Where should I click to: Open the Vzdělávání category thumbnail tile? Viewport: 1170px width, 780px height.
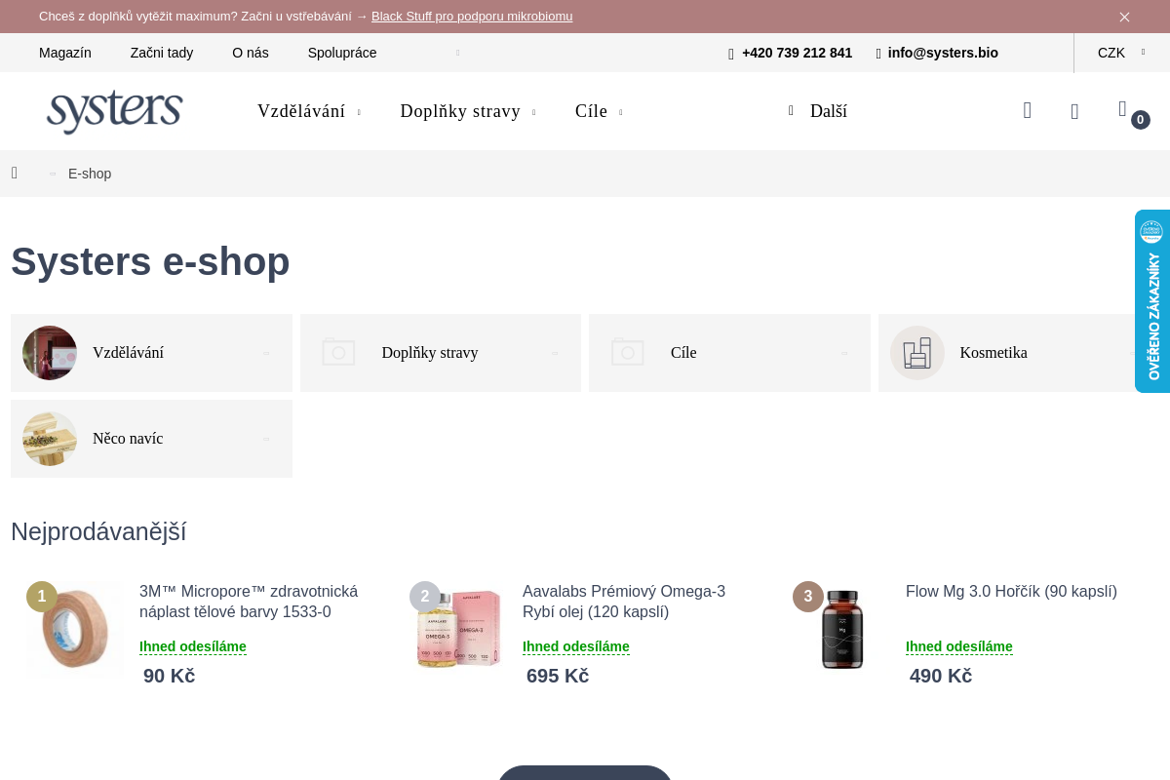(50, 353)
